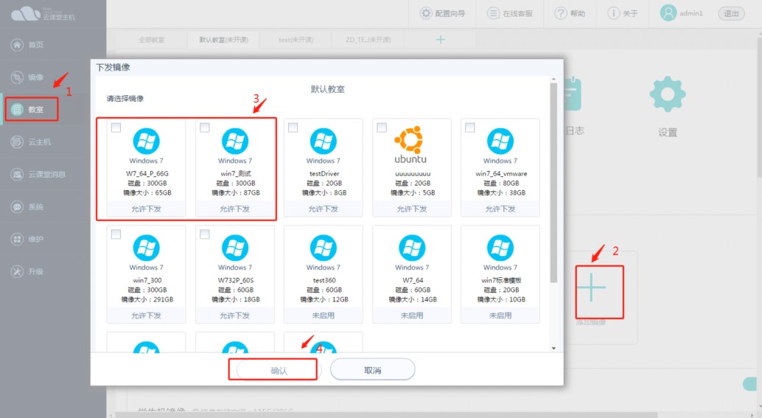Open the 云主机 sidebar icon

(17, 142)
